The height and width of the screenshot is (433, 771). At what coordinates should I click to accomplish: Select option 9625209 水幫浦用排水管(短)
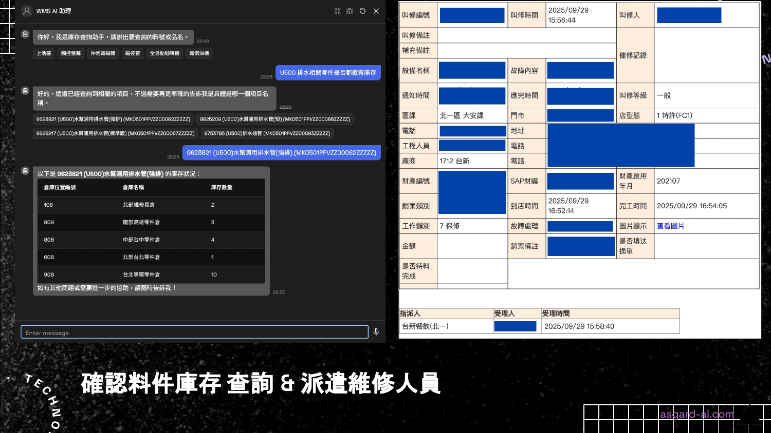point(275,119)
